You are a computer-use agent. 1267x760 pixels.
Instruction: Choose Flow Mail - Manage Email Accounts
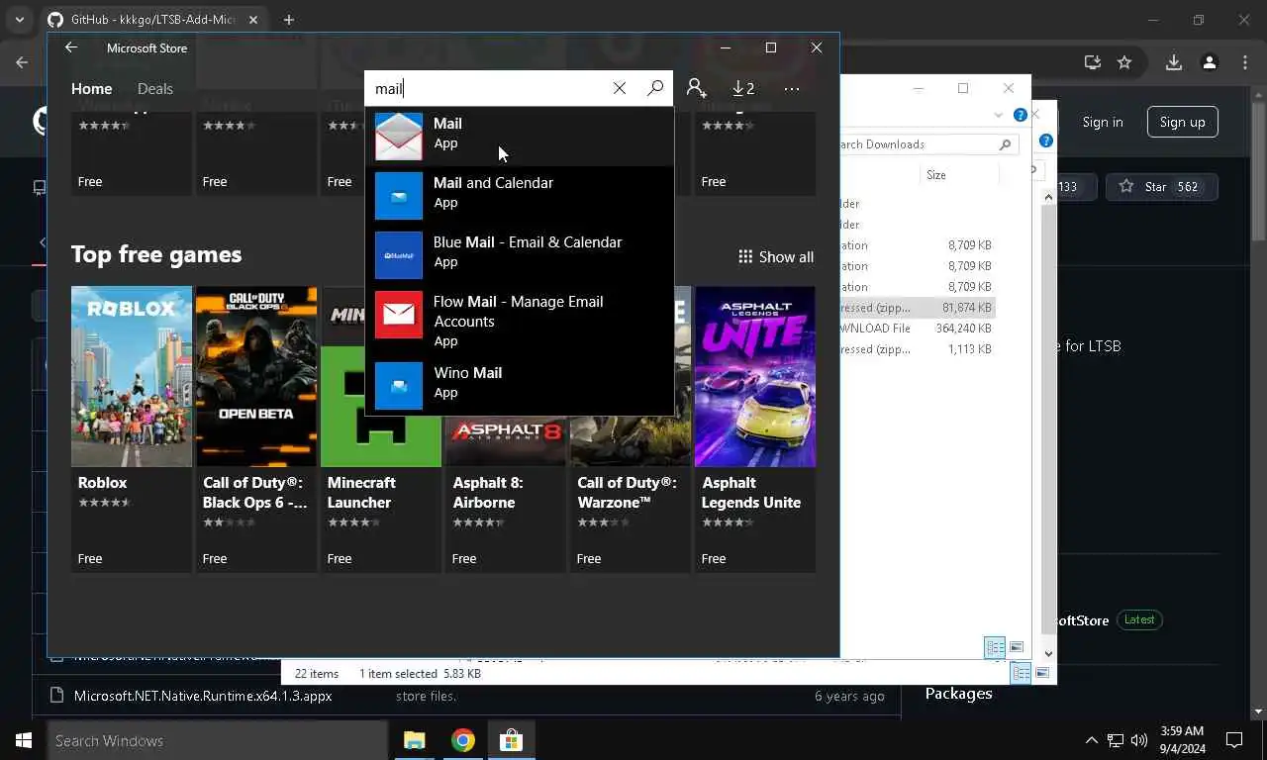point(520,321)
